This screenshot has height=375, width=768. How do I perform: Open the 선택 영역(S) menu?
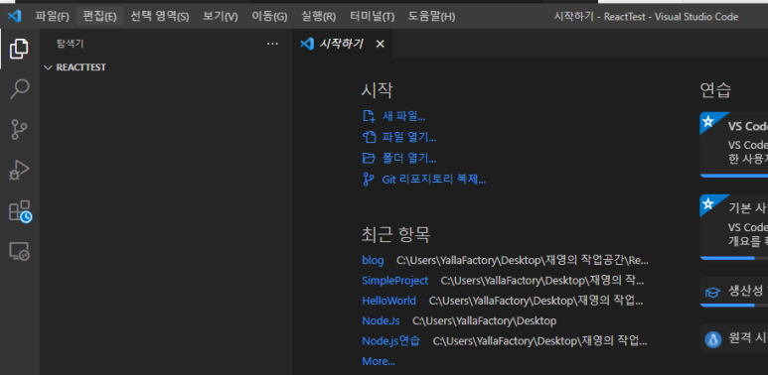click(x=159, y=17)
